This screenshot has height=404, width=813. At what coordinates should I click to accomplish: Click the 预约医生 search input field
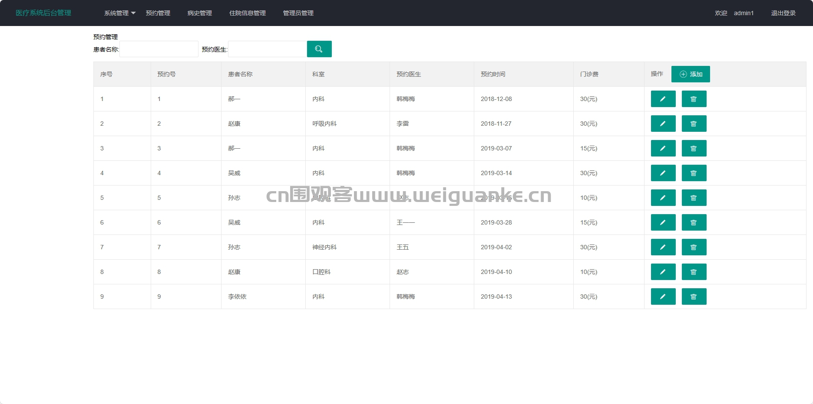pyautogui.click(x=267, y=49)
